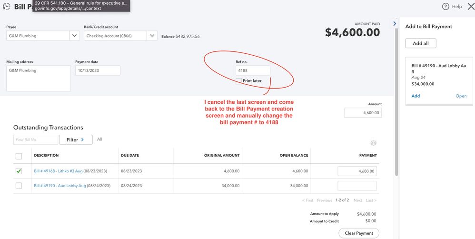Click the bill payment history clock icon
Screen dimensions: 475x239
pos(7,7)
